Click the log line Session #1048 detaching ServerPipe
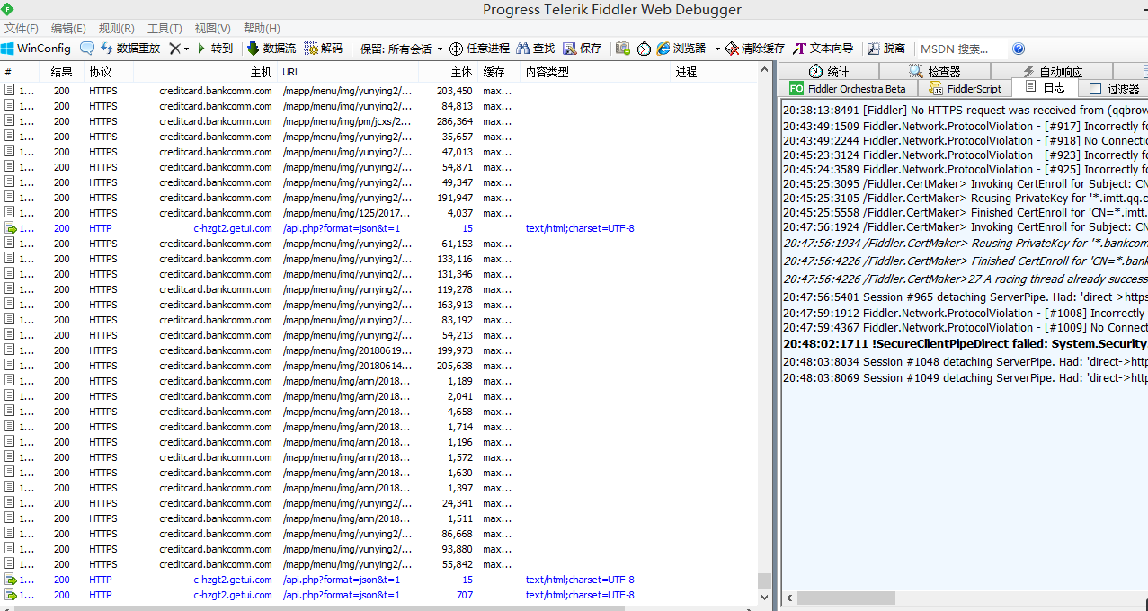 point(965,361)
